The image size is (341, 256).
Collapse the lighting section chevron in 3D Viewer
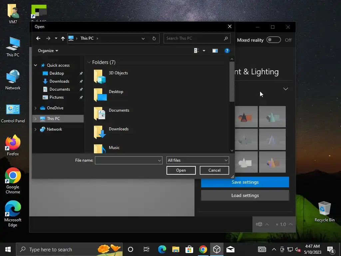(x=285, y=89)
